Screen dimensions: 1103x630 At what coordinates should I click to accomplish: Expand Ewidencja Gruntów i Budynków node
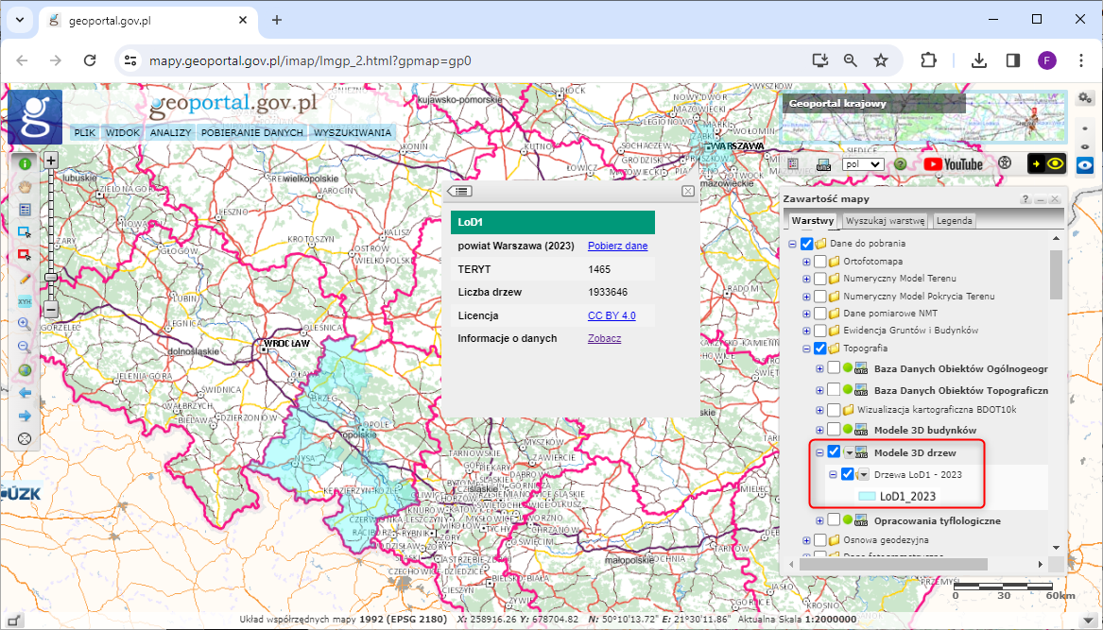pos(806,331)
